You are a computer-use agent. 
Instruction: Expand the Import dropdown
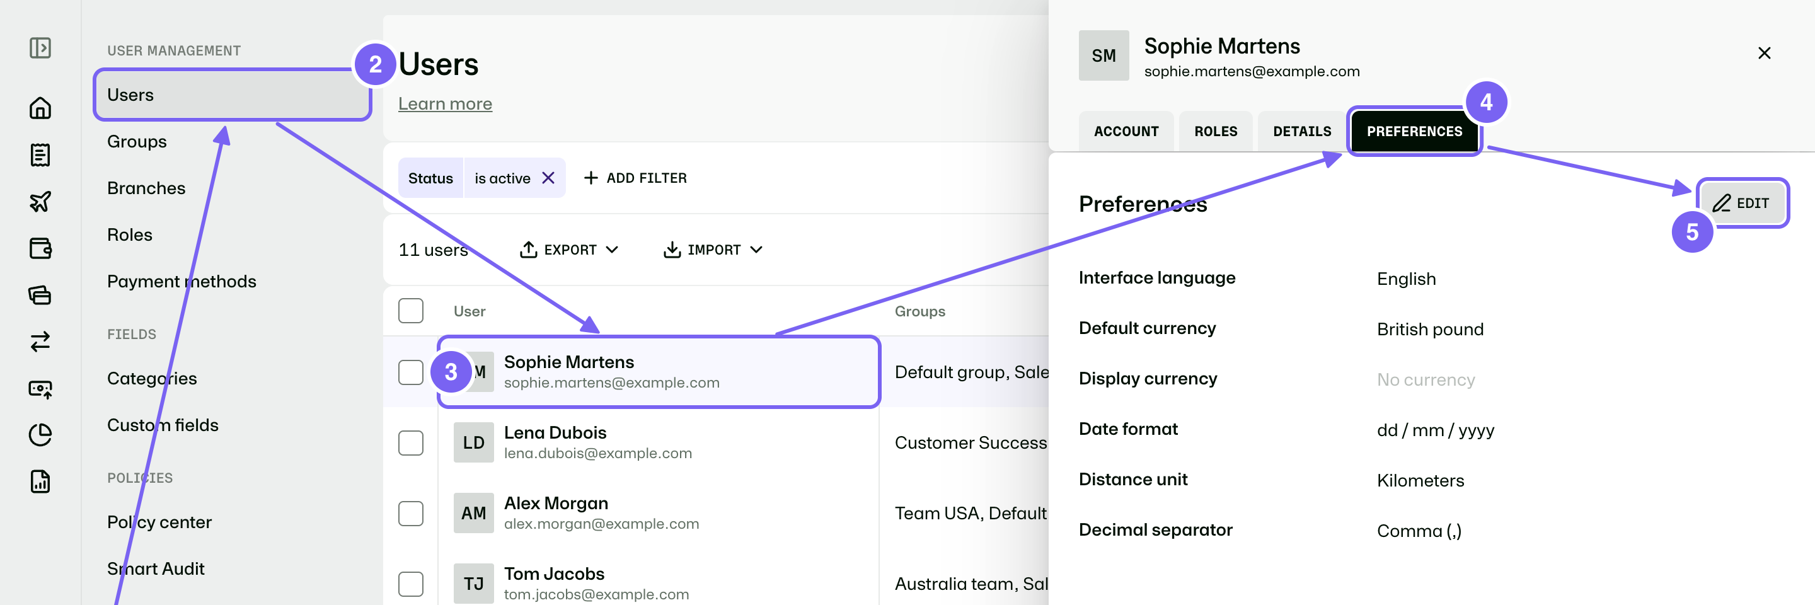pyautogui.click(x=713, y=250)
